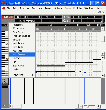This screenshot has height=110, width=106.
Task: Click the vertical zoom minus button
Action: pyautogui.click(x=103, y=58)
